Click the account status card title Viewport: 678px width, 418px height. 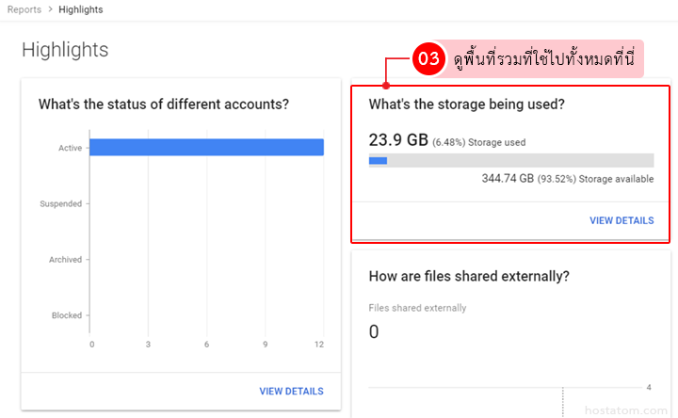tap(163, 104)
